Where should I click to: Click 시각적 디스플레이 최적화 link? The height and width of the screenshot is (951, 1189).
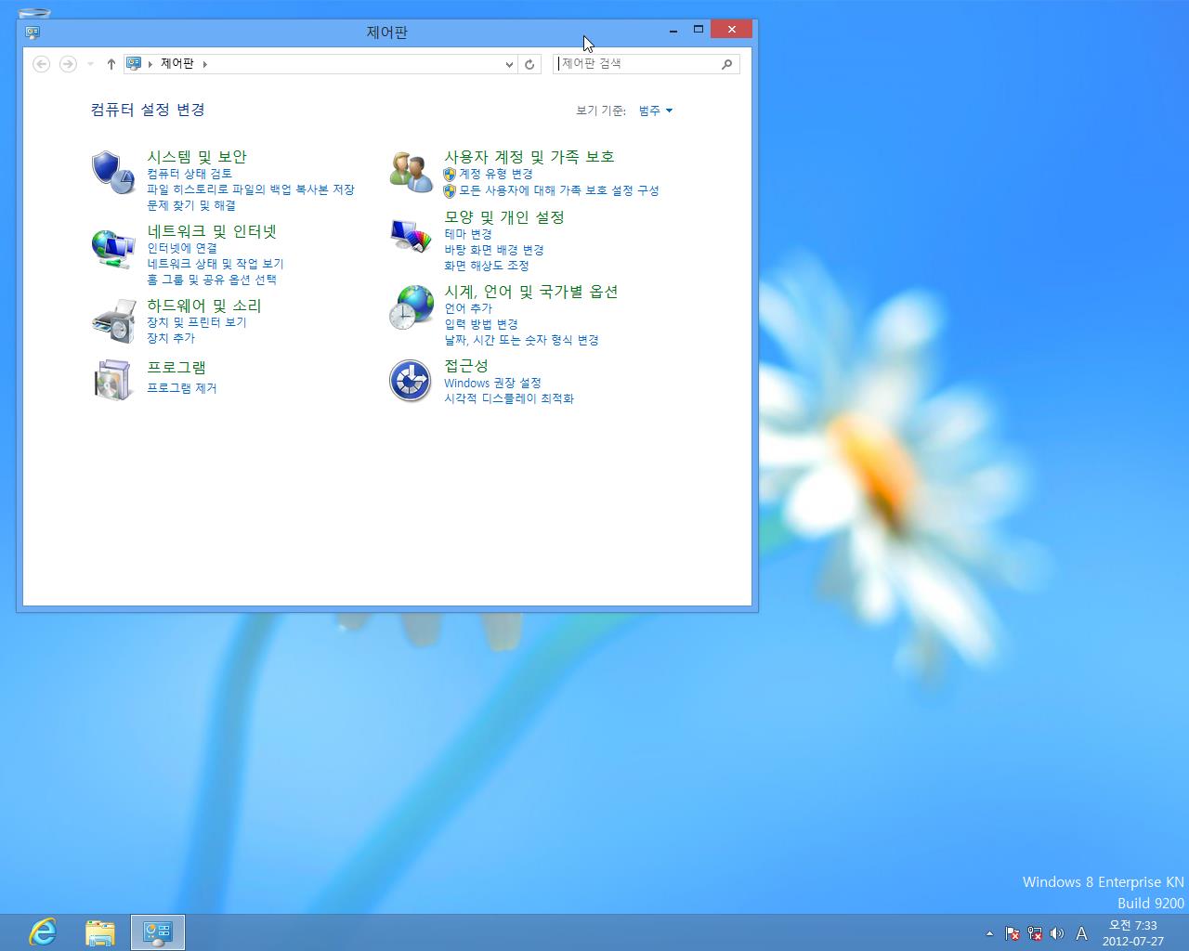[x=509, y=398]
